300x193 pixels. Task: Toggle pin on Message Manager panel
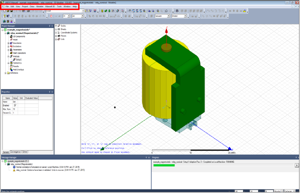146,157
